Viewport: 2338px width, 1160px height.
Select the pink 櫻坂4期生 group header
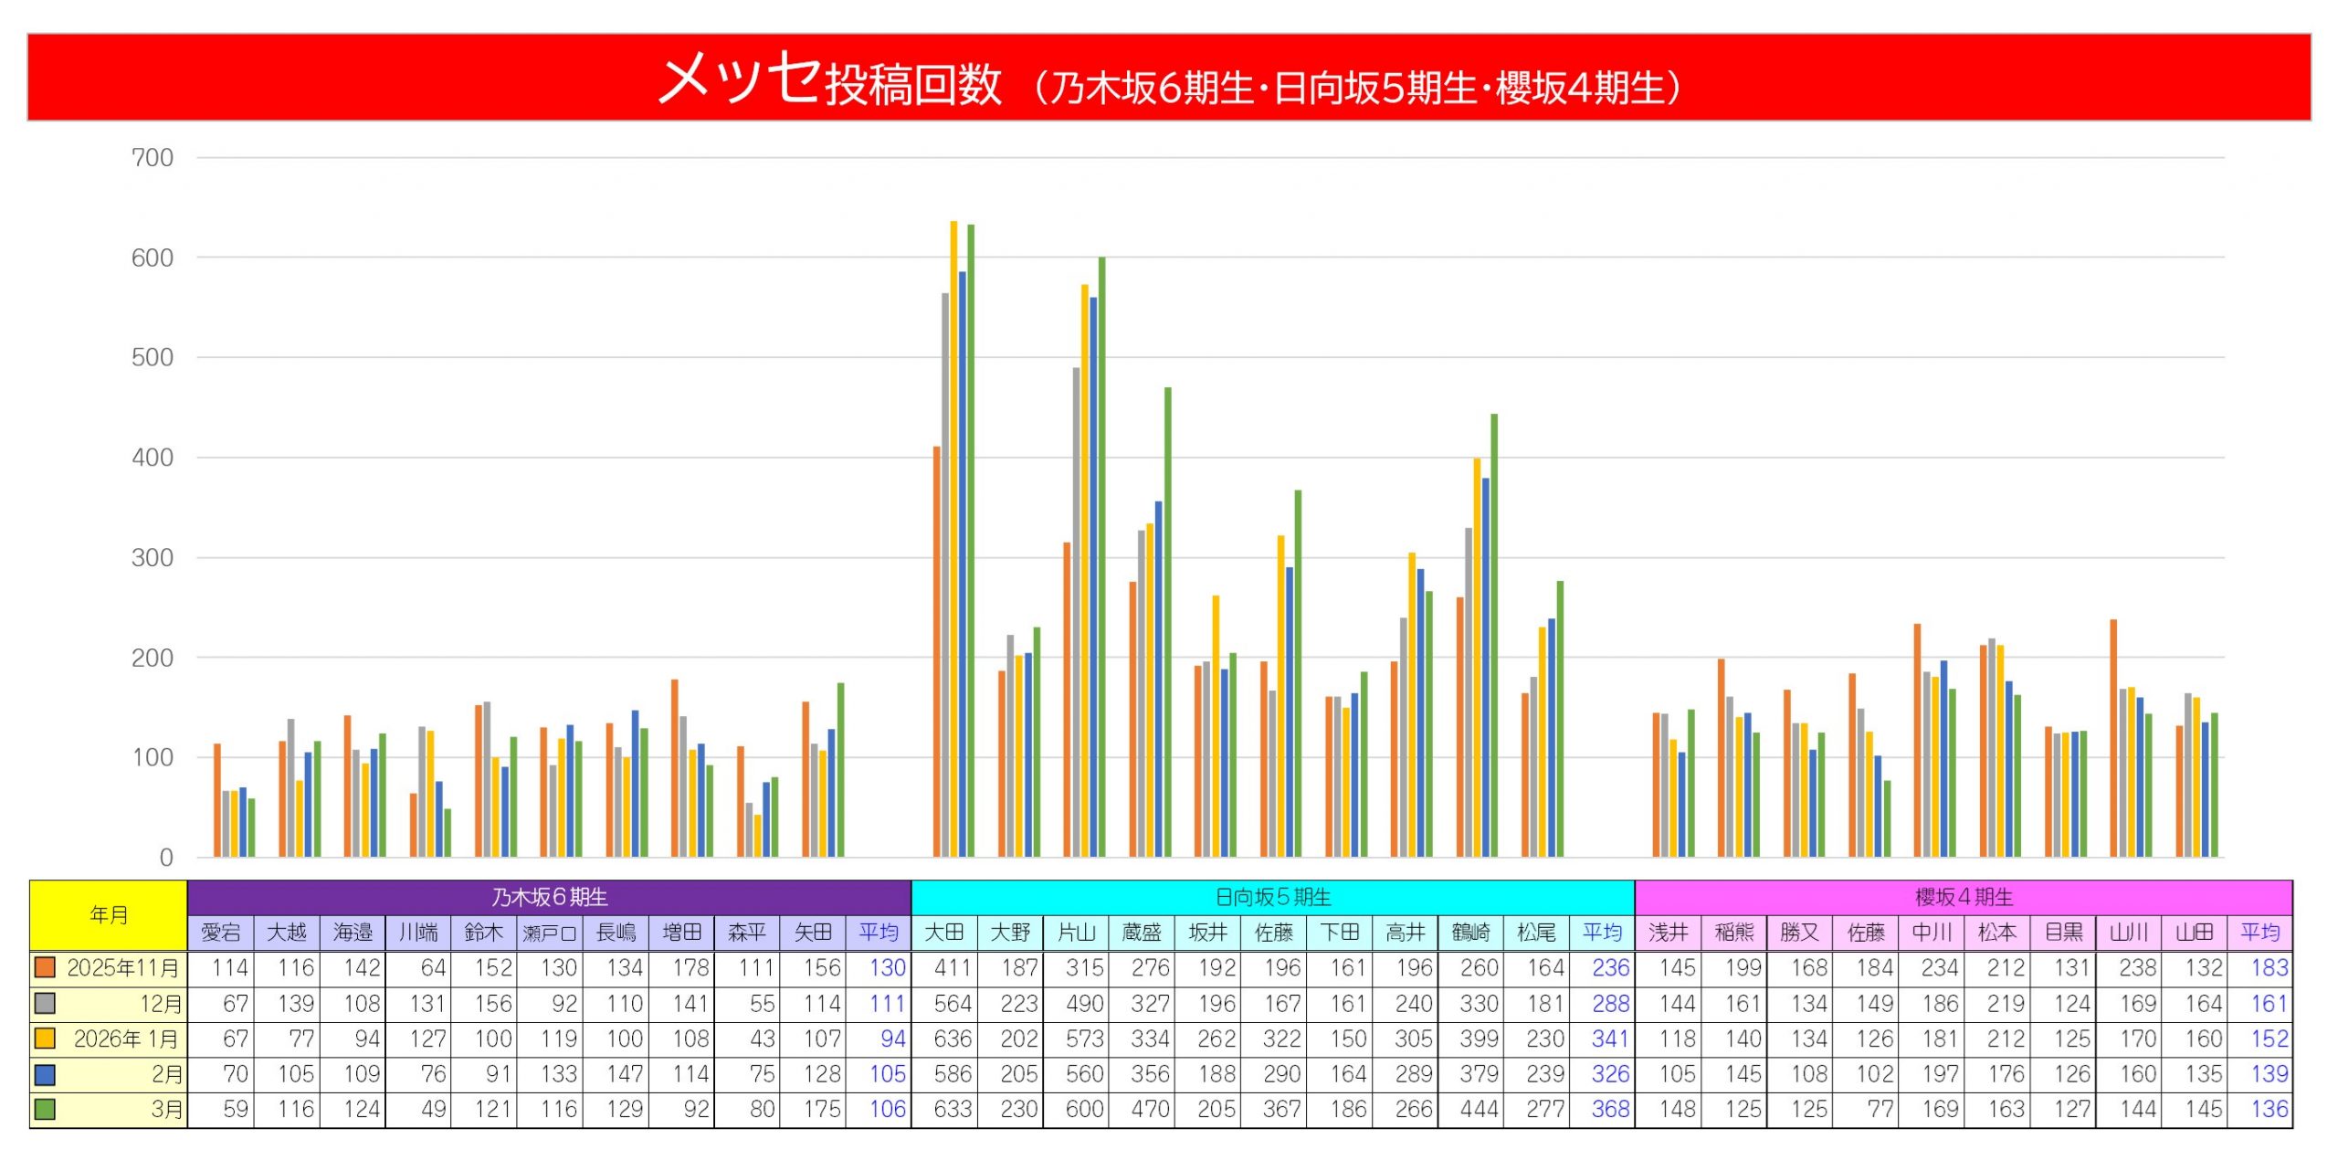(x=1964, y=897)
